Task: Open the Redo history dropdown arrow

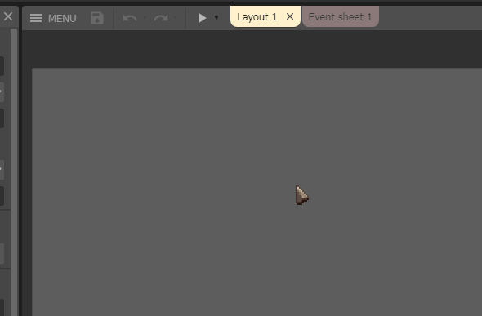Action: (176, 18)
